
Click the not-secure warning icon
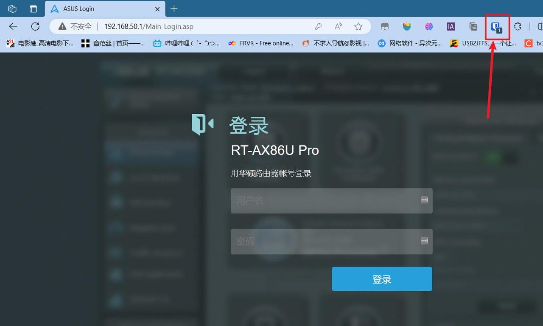click(x=62, y=26)
